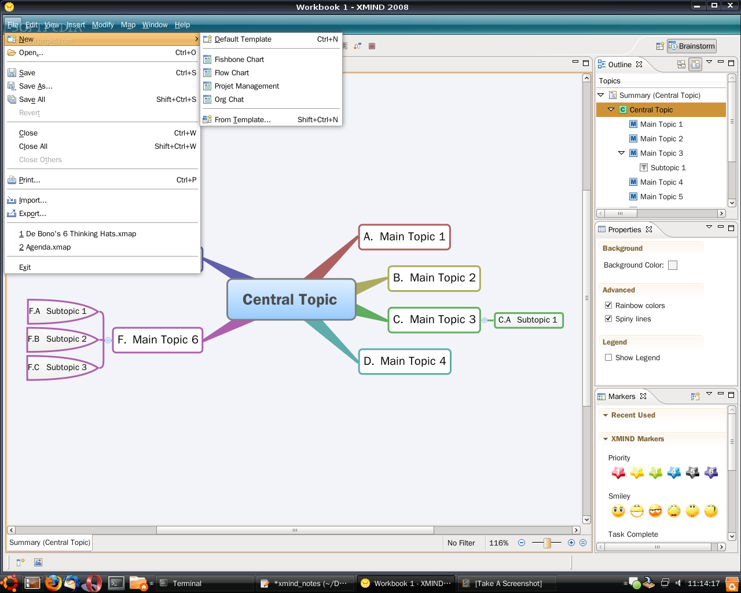Click the No Filter status button
The height and width of the screenshot is (593, 741).
coord(461,543)
